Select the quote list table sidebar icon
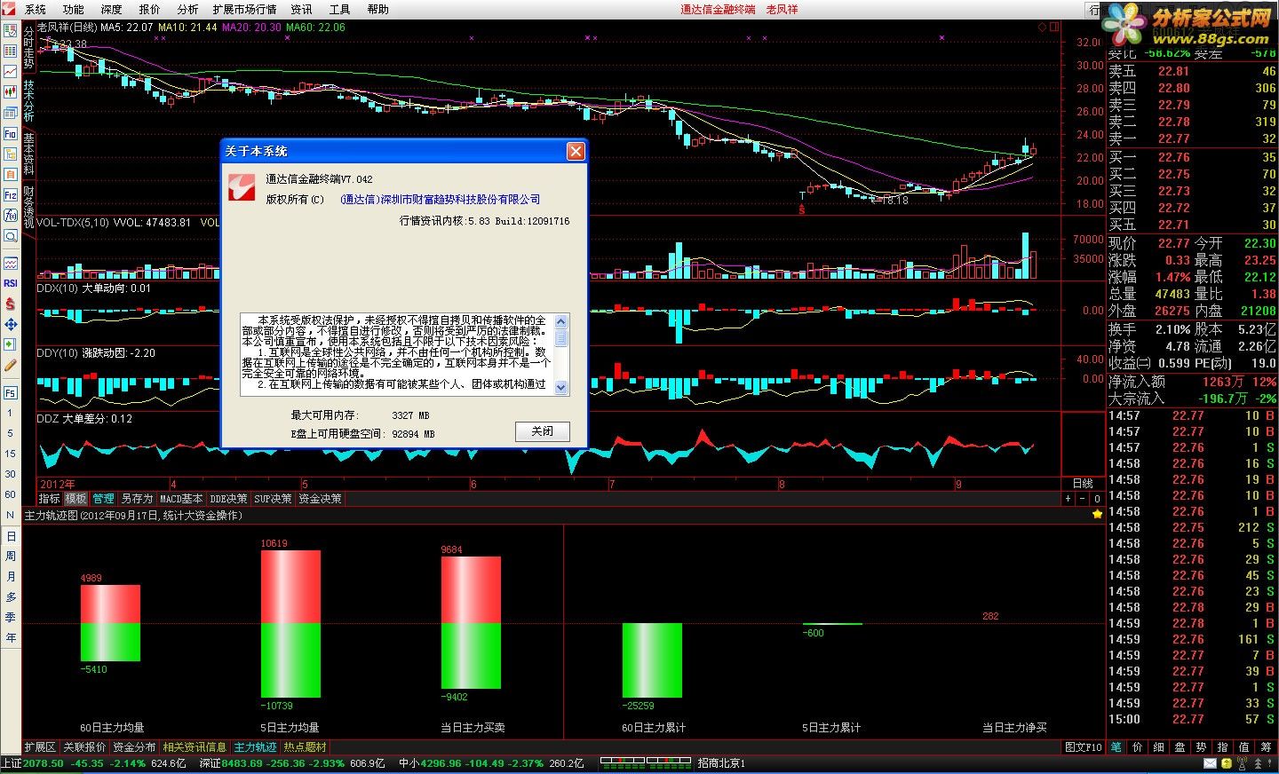1279x774 pixels. click(11, 51)
